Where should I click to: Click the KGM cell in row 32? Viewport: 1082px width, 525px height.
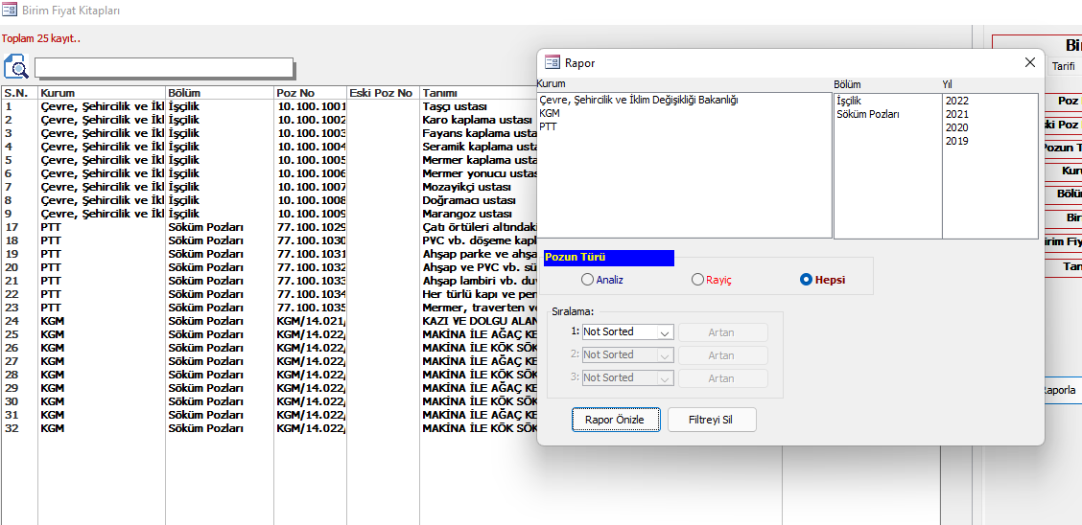point(102,428)
